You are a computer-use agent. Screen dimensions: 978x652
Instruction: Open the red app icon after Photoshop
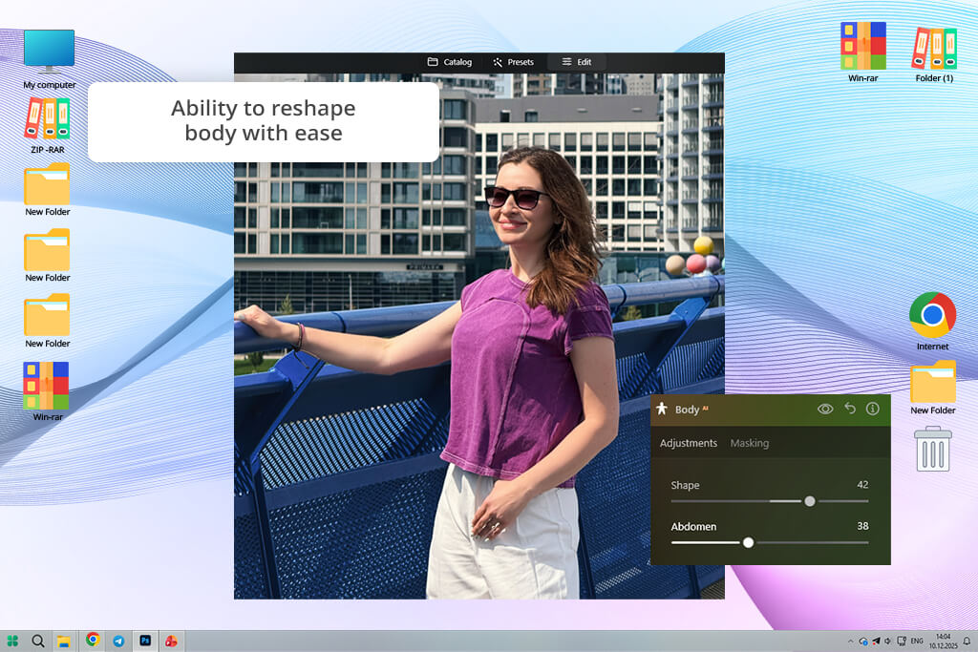click(x=171, y=641)
